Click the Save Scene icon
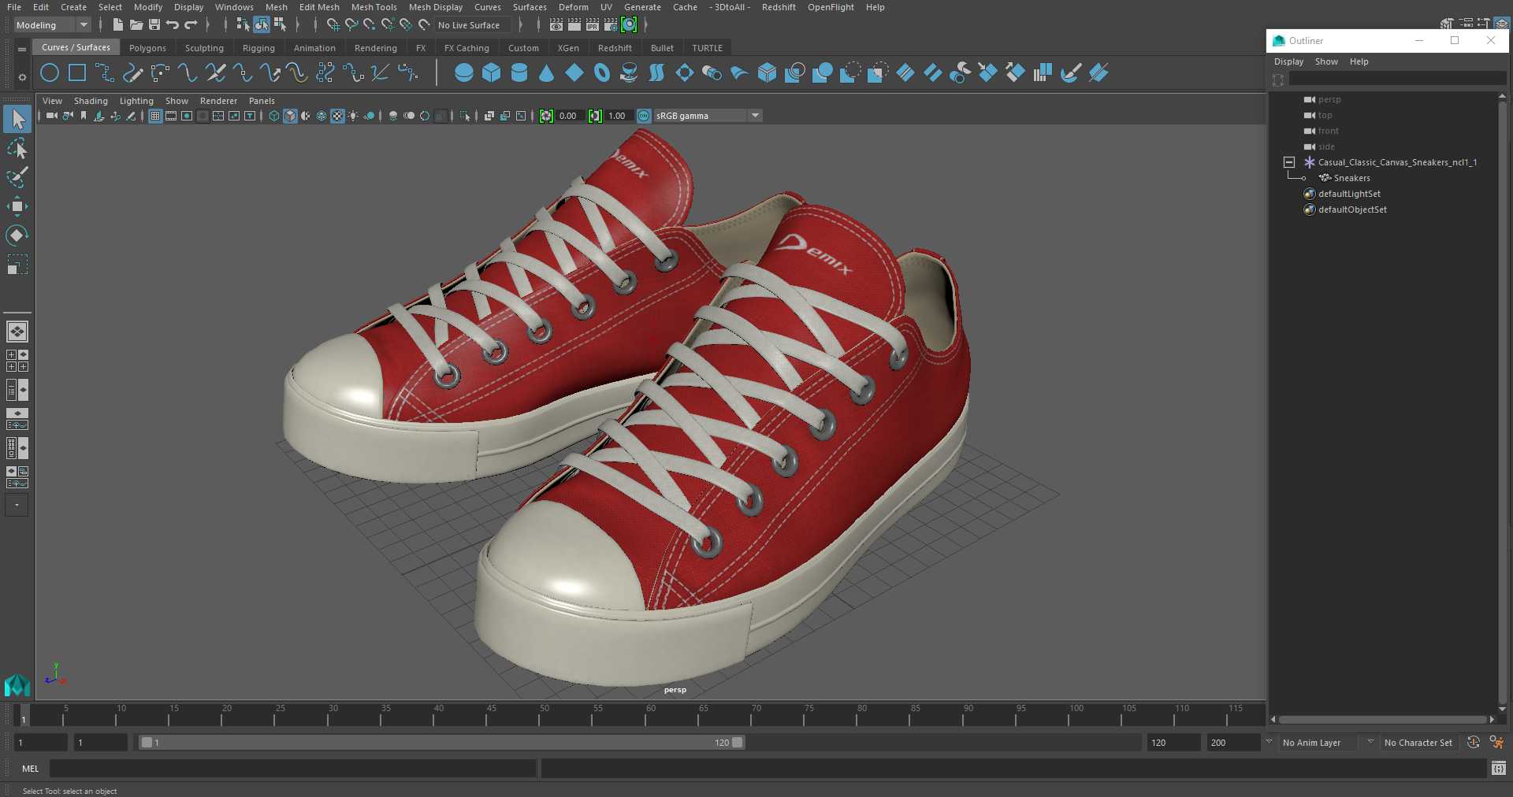Image resolution: width=1513 pixels, height=797 pixels. pos(154,25)
